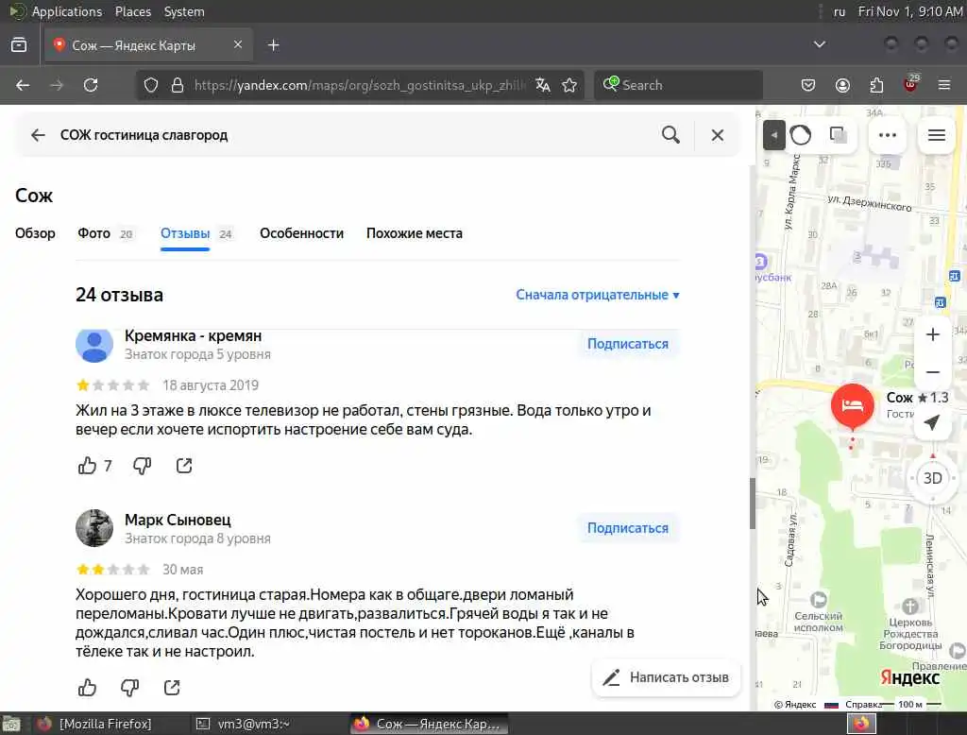Viewport: 967px width, 735px height.
Task: Click the red hotel bed map pin
Action: [853, 405]
